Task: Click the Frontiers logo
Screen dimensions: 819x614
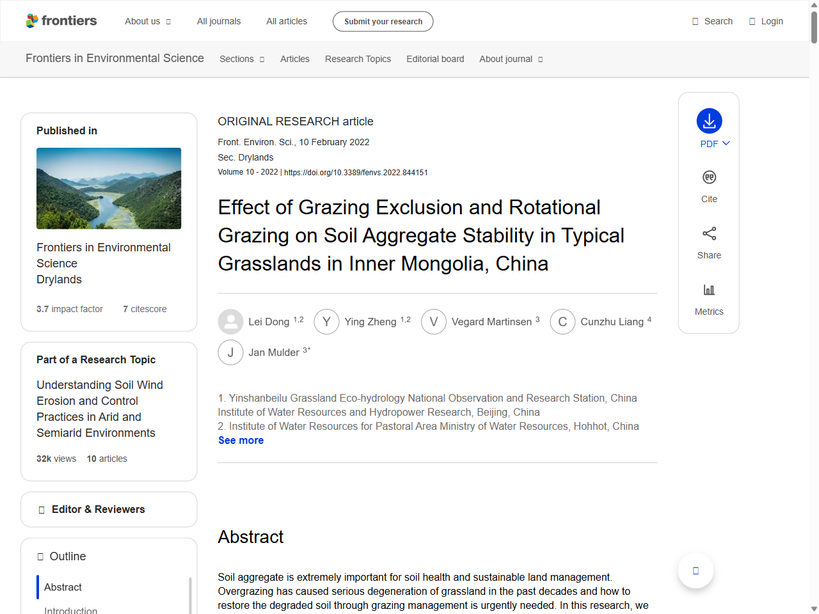Action: click(x=61, y=20)
